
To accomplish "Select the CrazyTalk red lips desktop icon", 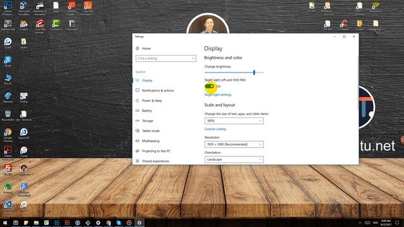I will 40,26.
